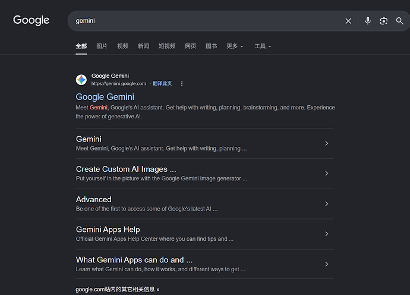
Task: Submit search with magnifying glass icon
Action: point(399,21)
